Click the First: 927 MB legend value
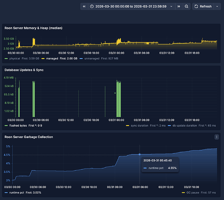The height and width of the screenshot is (200, 224). [x=110, y=58]
